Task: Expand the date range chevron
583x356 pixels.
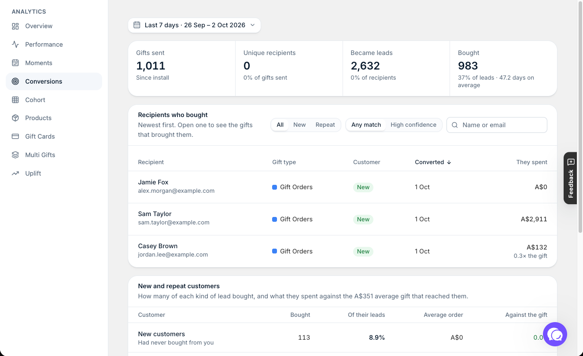Action: tap(253, 25)
